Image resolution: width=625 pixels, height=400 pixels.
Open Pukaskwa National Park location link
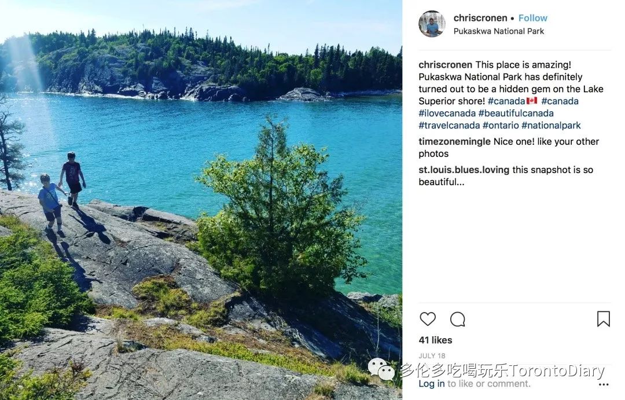499,31
